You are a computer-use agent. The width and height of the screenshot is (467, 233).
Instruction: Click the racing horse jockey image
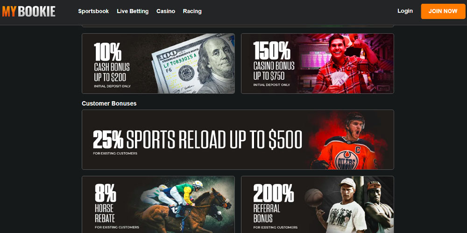[184, 205]
